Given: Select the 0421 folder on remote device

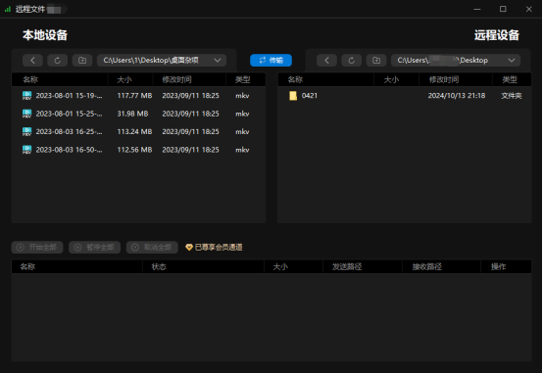Looking at the screenshot, I should coord(405,96).
